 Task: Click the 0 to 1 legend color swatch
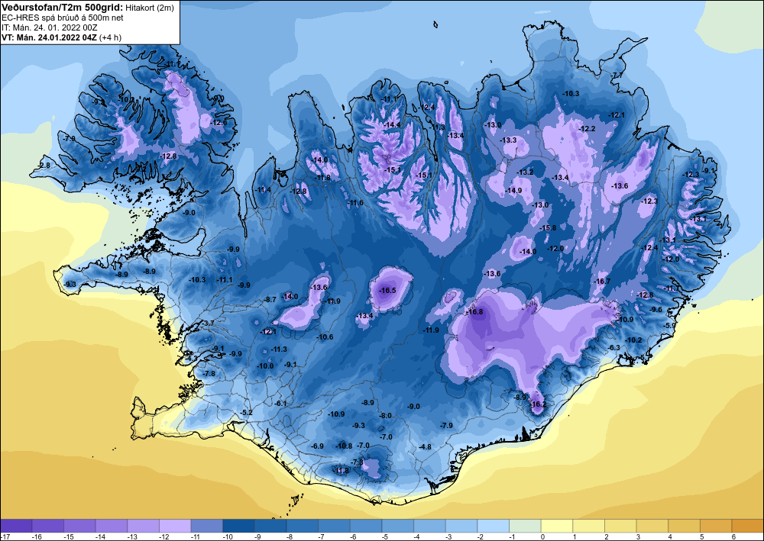click(x=557, y=526)
